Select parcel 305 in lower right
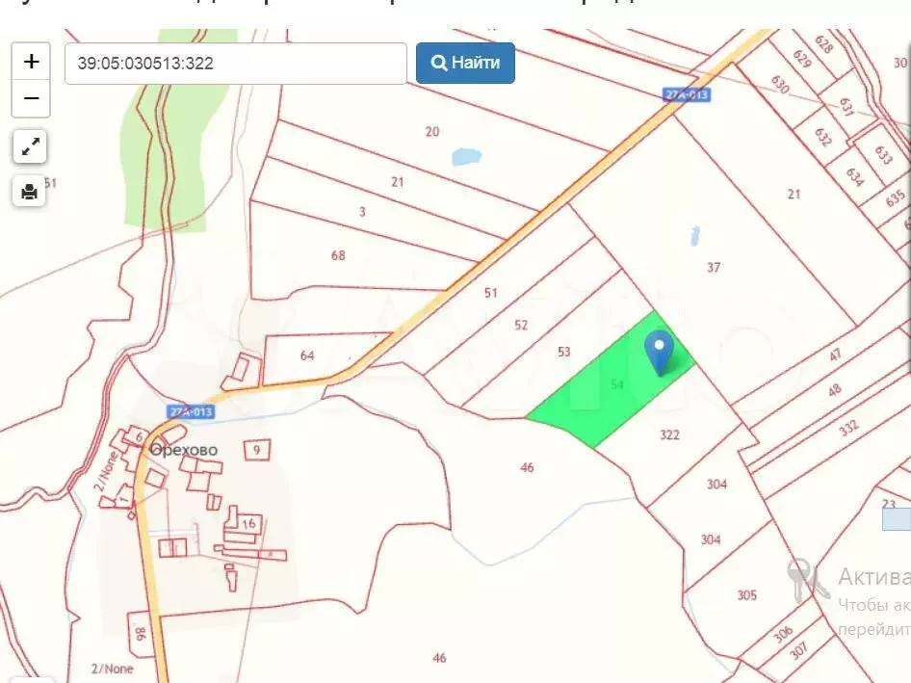Viewport: 911px width, 683px height. (746, 595)
